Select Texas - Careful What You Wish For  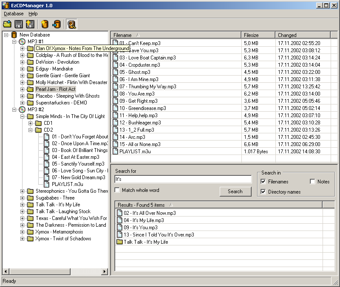[71, 218]
